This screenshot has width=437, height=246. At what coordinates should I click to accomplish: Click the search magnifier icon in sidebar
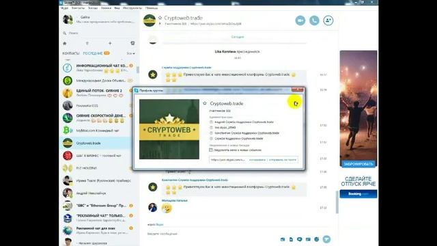point(65,33)
